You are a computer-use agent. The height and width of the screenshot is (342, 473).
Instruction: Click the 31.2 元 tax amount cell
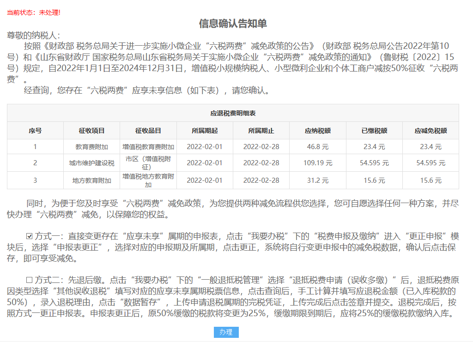pyautogui.click(x=318, y=180)
